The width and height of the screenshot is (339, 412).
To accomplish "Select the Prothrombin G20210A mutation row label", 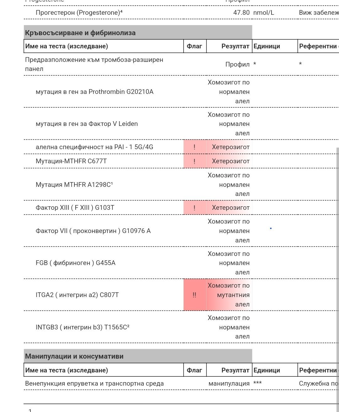I will click(x=94, y=92).
